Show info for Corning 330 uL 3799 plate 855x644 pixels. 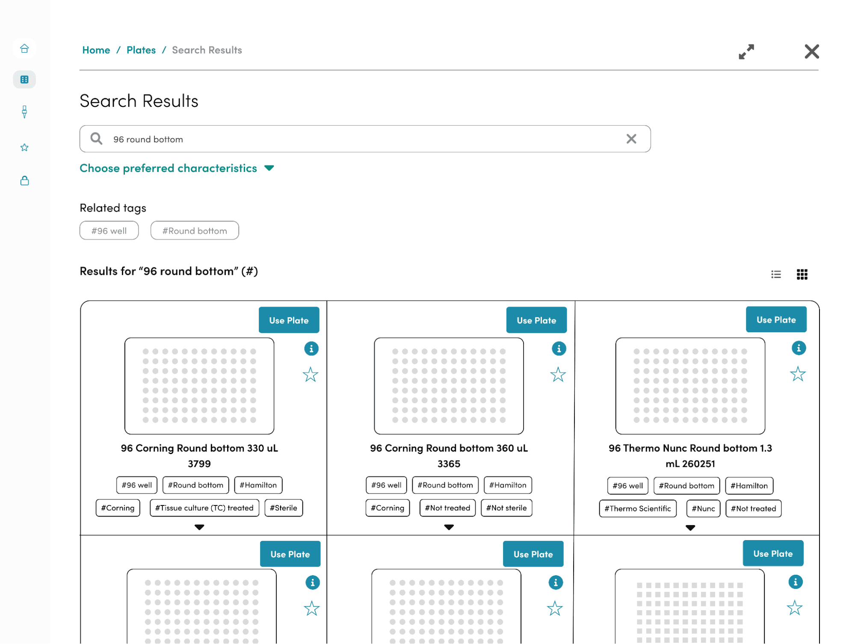tap(311, 349)
